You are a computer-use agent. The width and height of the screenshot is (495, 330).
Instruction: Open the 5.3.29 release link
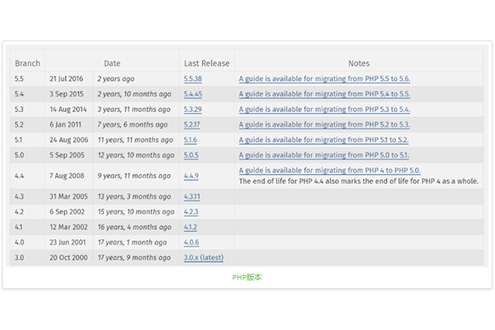pyautogui.click(x=193, y=109)
